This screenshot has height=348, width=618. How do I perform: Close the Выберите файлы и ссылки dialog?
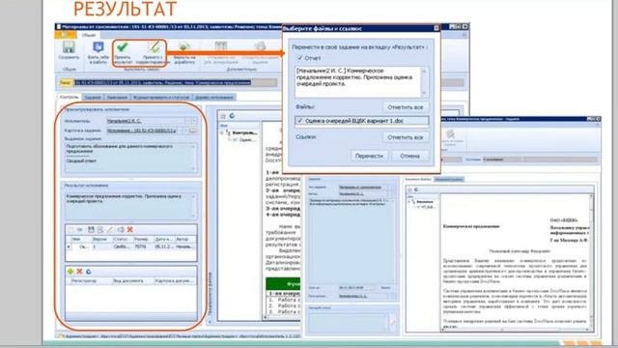[436, 28]
